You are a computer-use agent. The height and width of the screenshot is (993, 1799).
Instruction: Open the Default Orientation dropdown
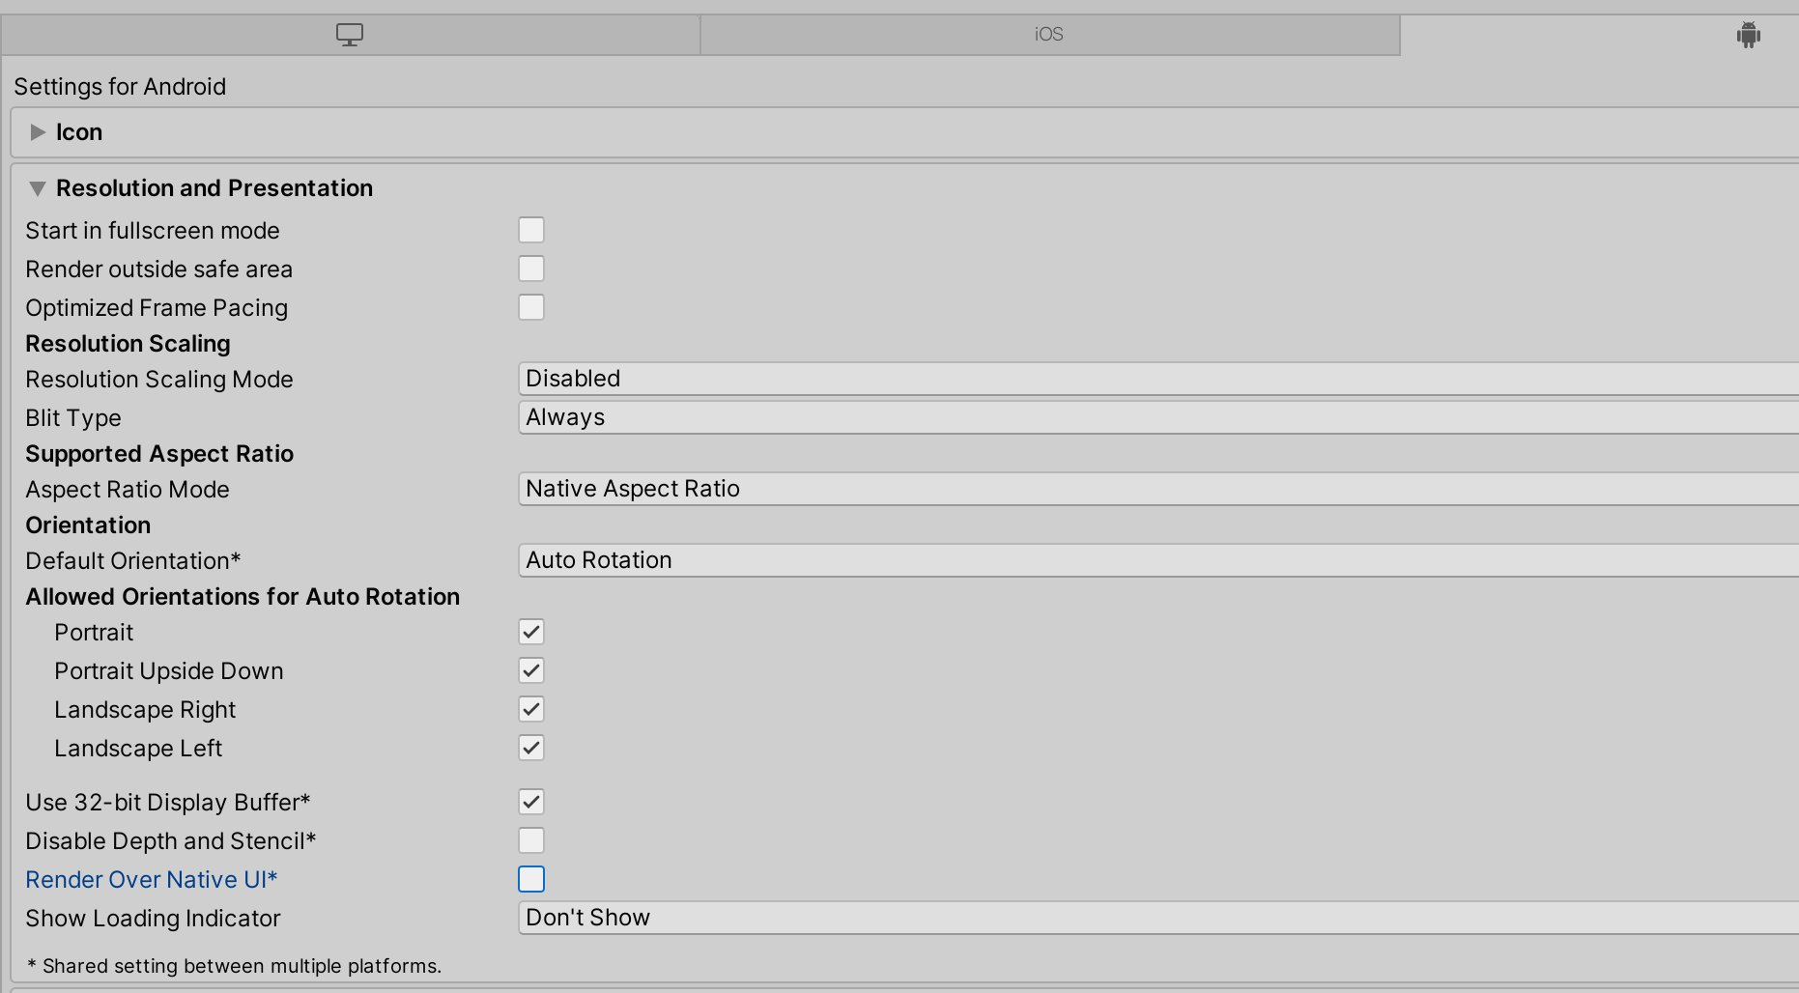click(1158, 560)
